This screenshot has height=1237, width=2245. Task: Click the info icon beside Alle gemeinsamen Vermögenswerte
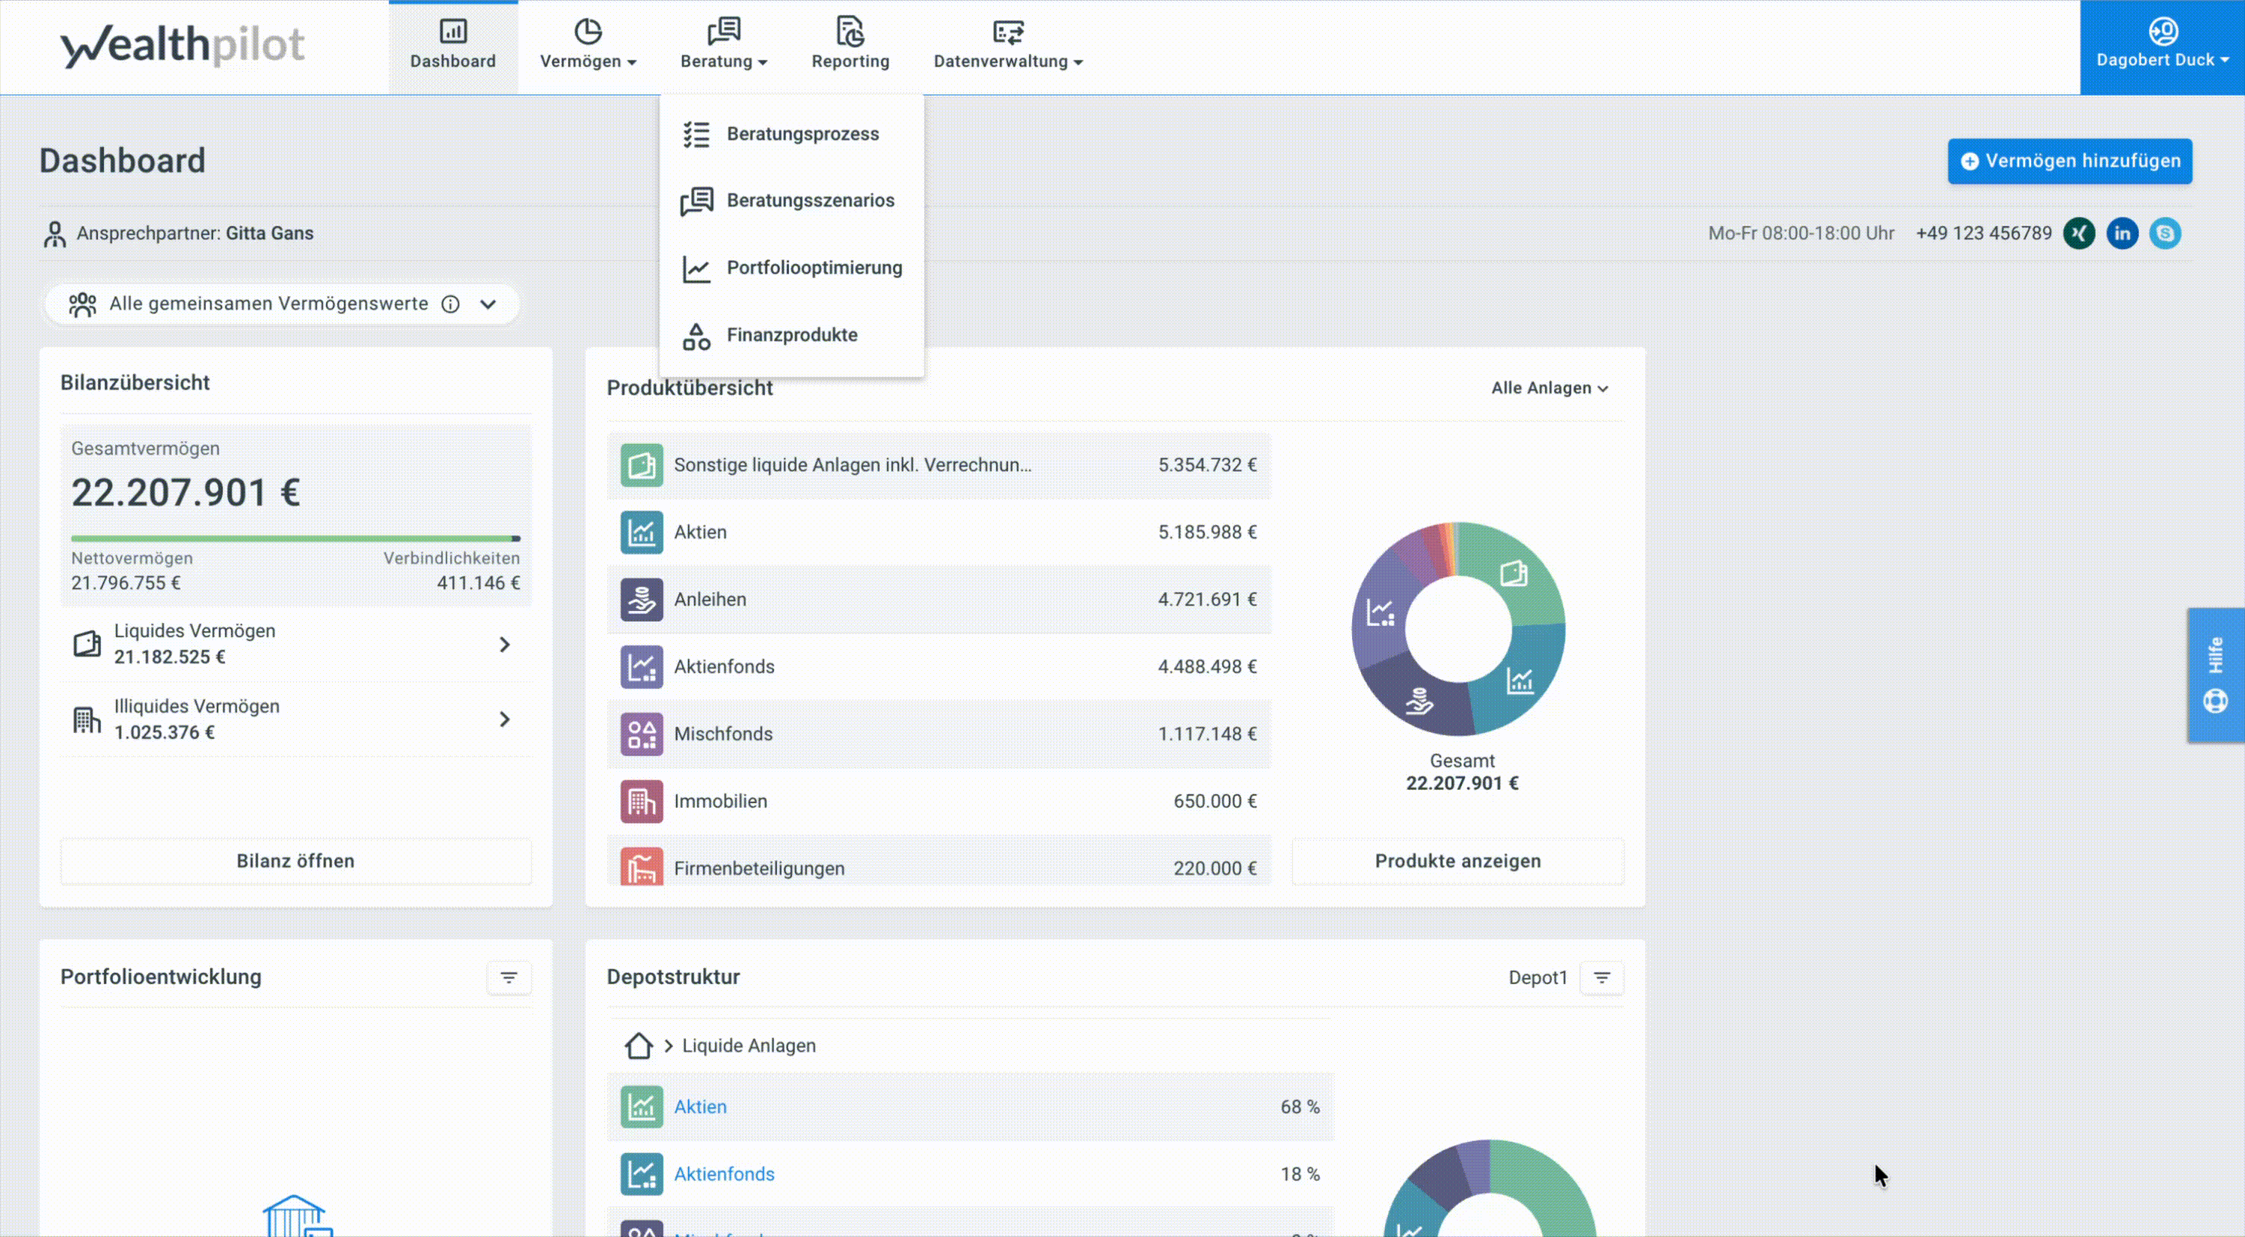449,304
